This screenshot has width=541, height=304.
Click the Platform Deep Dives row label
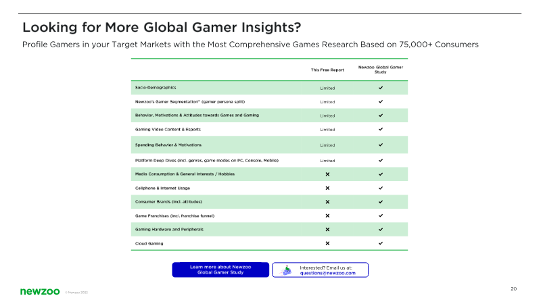pos(206,160)
